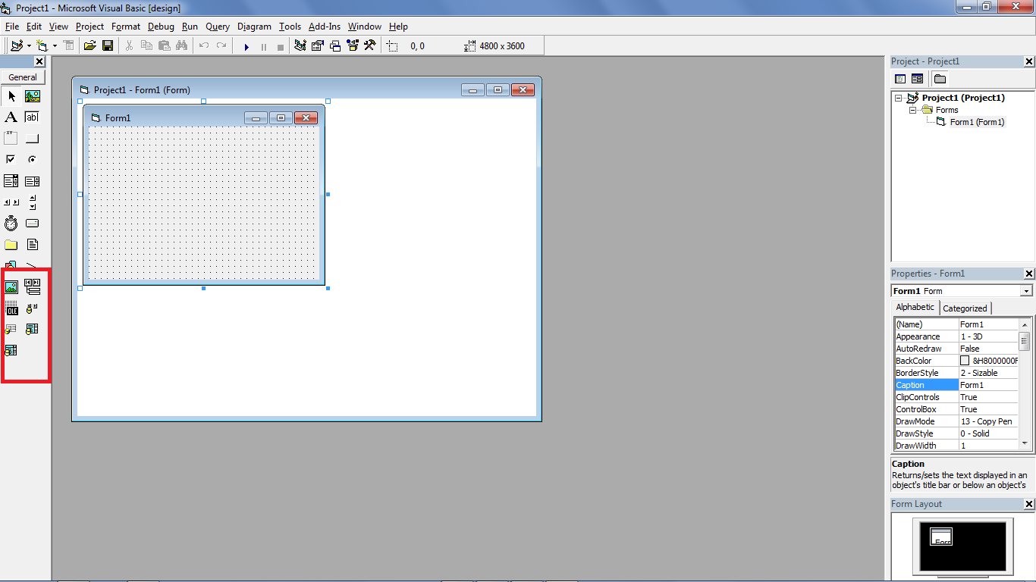Select the CommandButton control tool
This screenshot has width=1036, height=582.
coord(33,139)
